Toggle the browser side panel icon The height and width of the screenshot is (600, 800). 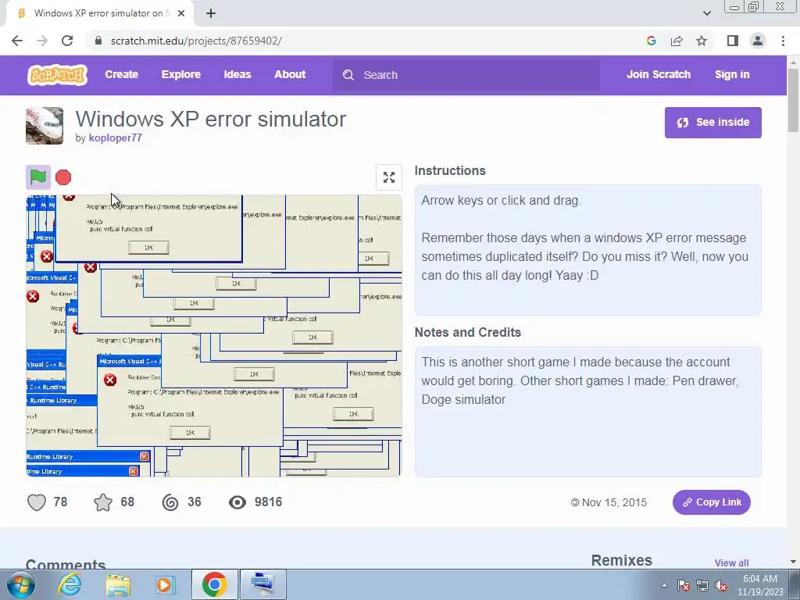[733, 41]
